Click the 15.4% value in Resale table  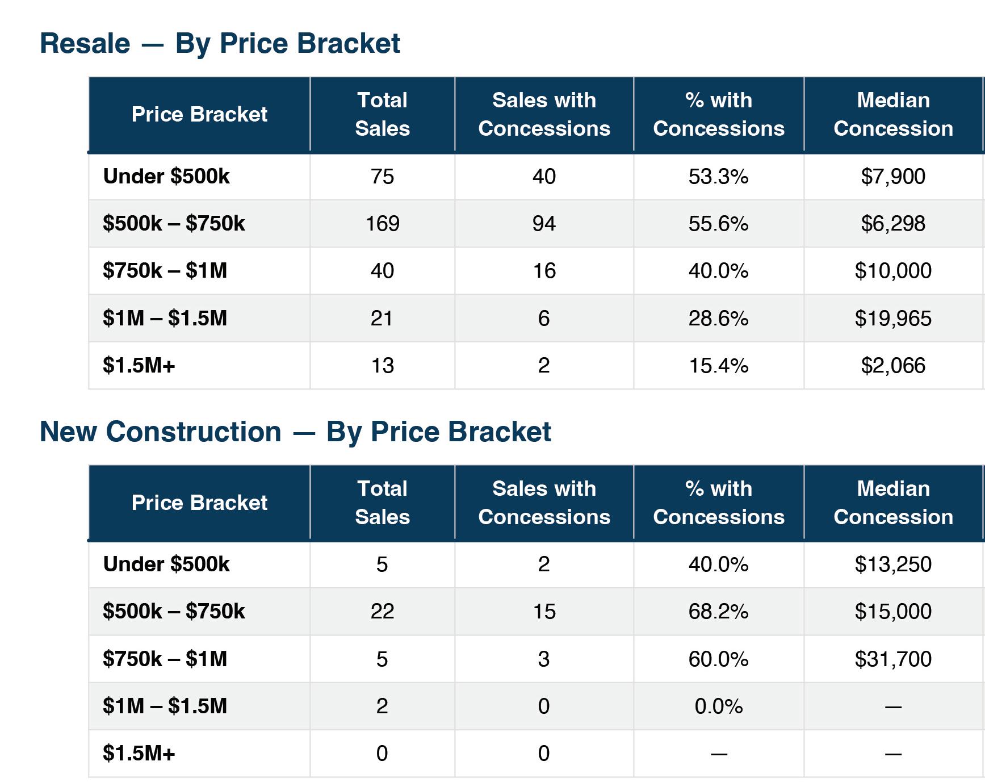[718, 366]
